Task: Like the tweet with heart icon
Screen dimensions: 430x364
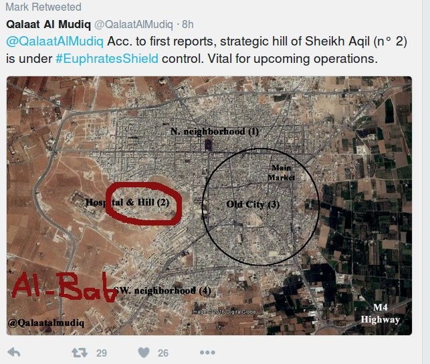Action: tap(144, 353)
